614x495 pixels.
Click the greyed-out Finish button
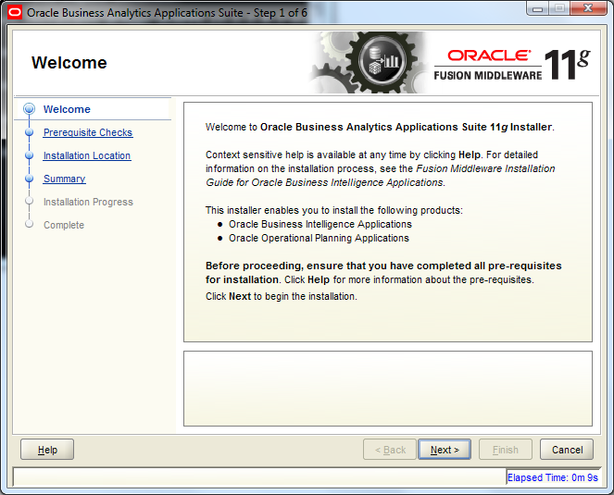click(x=505, y=450)
